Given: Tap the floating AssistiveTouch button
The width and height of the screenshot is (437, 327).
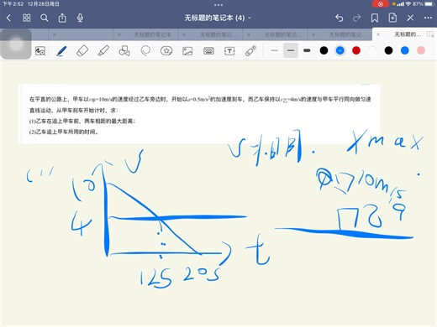Looking at the screenshot, I should [x=16, y=44].
